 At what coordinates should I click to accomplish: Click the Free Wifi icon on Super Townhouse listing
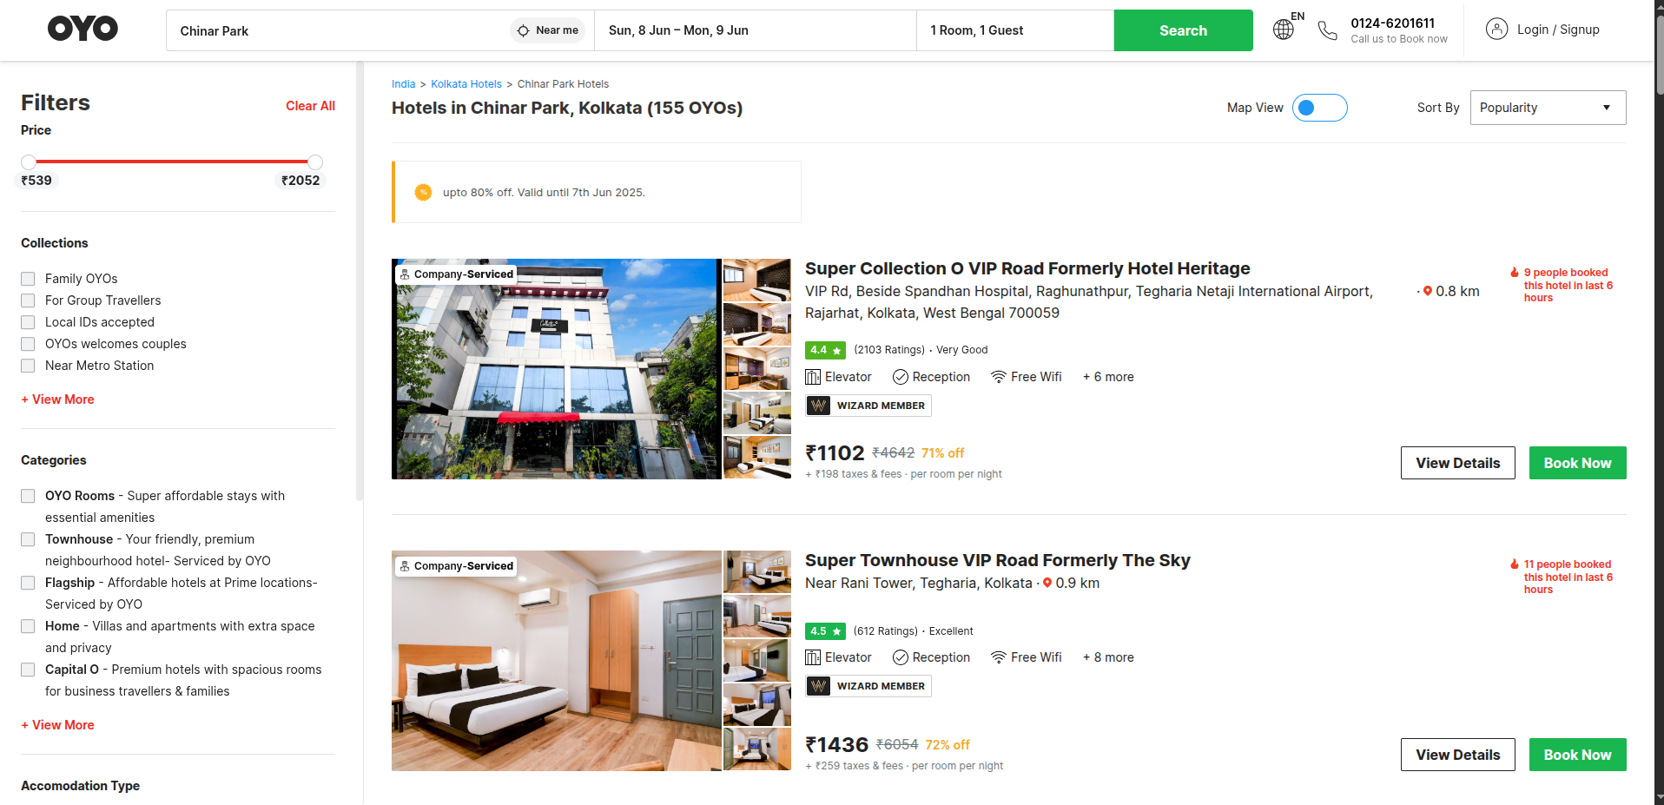999,657
